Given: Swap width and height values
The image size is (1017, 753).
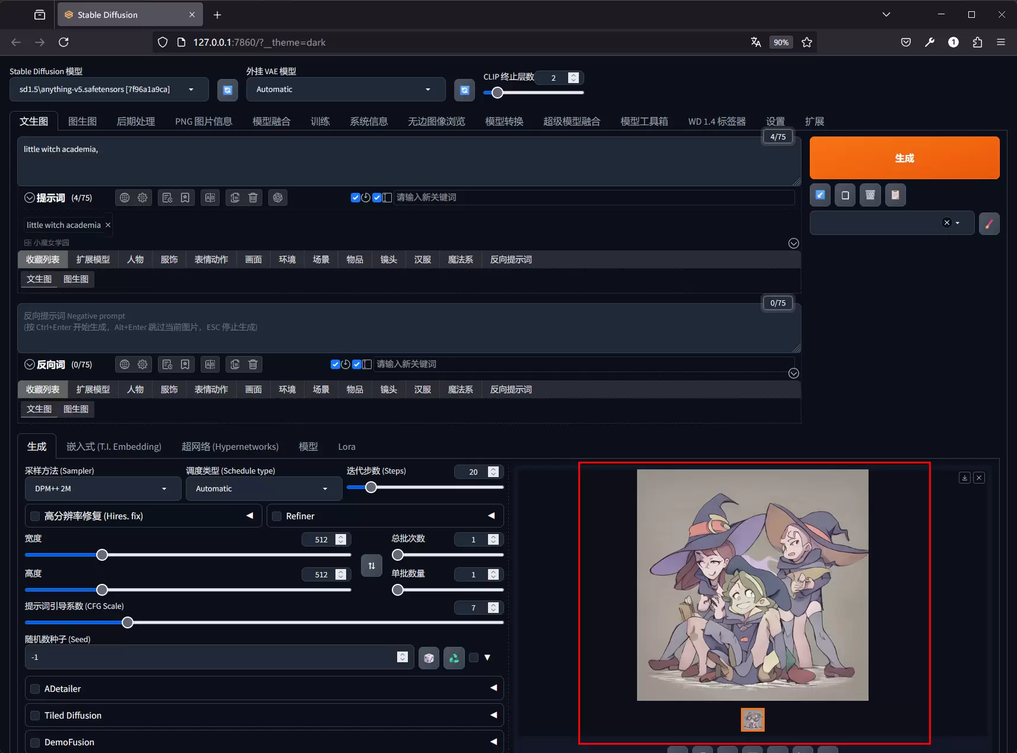Looking at the screenshot, I should (372, 566).
